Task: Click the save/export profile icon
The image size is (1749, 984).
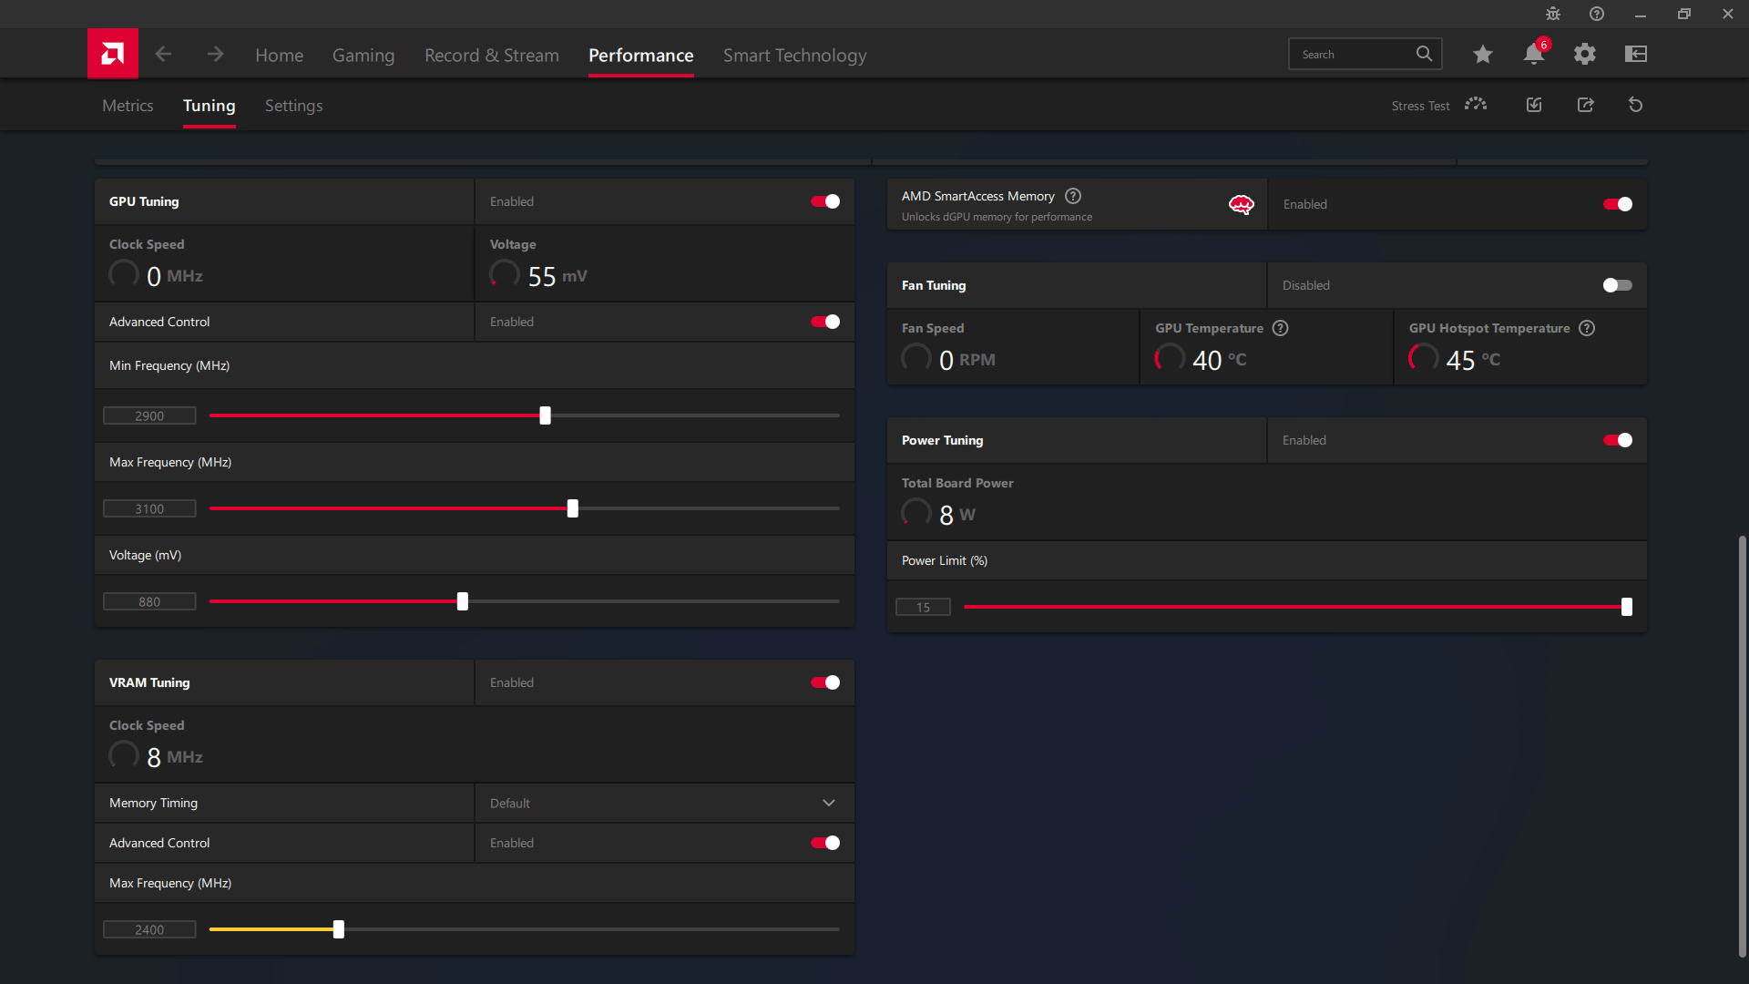Action: (1586, 106)
